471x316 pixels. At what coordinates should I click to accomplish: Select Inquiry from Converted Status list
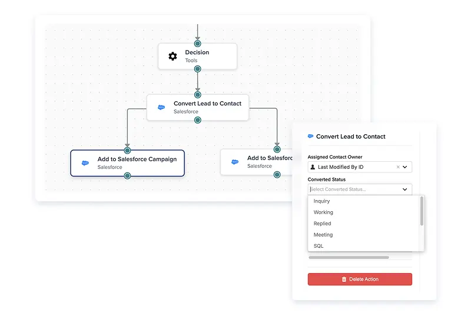tap(321, 201)
